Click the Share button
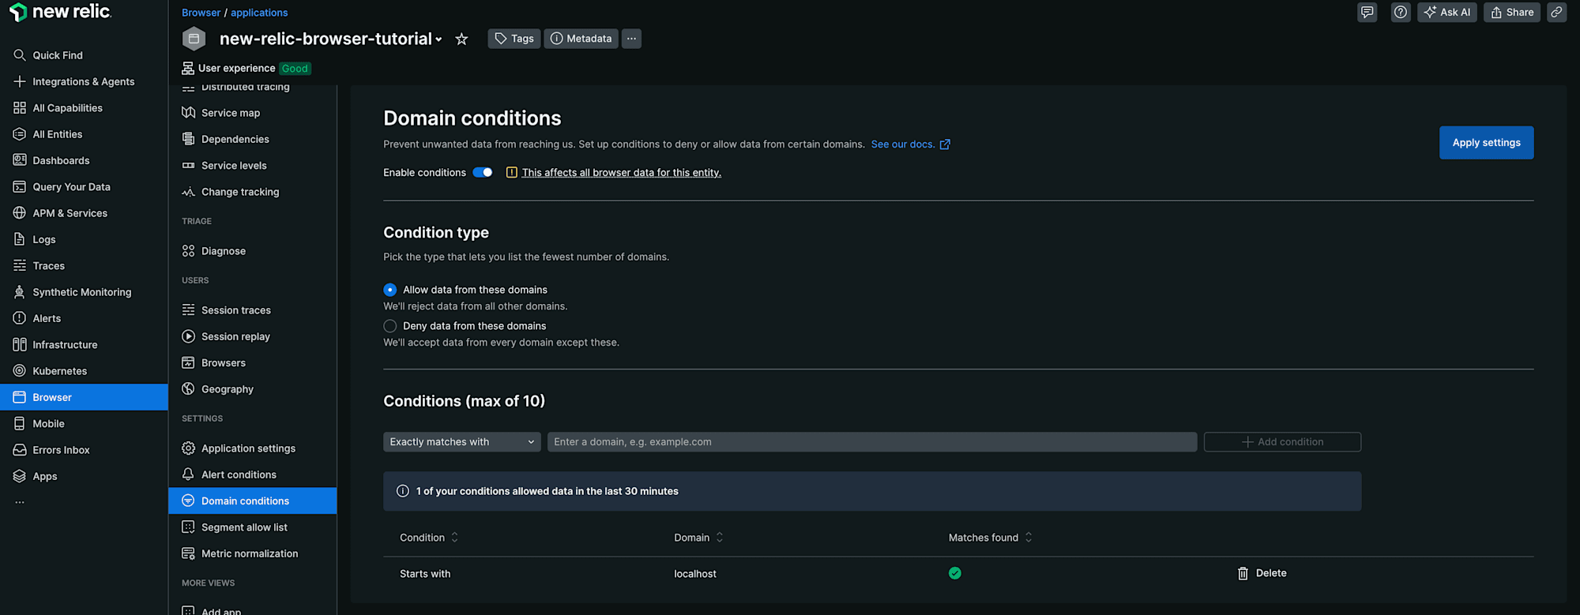 (1512, 12)
